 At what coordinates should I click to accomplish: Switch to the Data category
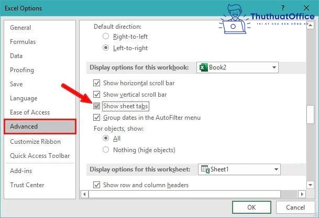pyautogui.click(x=16, y=56)
